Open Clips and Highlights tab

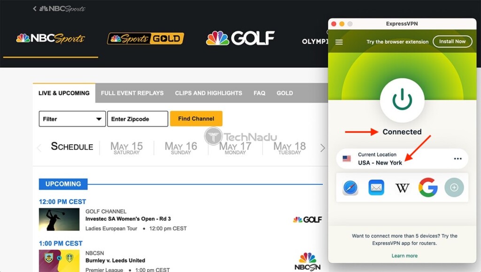209,93
